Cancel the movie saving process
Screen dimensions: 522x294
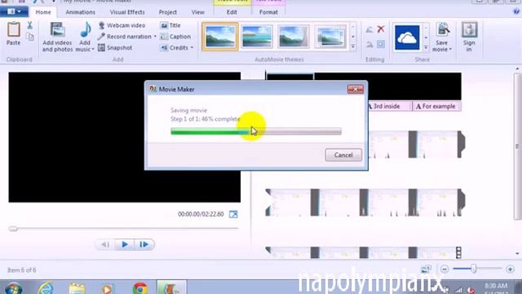click(343, 155)
